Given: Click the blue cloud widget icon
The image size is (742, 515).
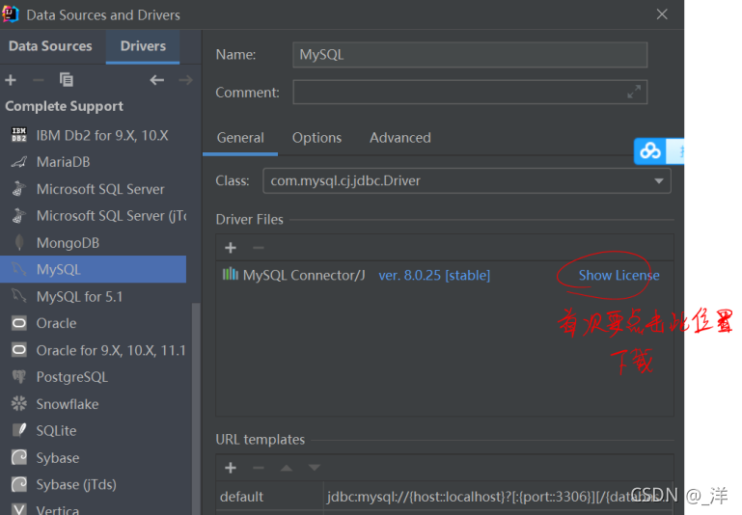Looking at the screenshot, I should [x=650, y=151].
